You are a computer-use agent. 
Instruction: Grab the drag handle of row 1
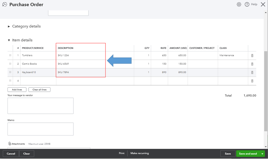[x=10, y=55]
